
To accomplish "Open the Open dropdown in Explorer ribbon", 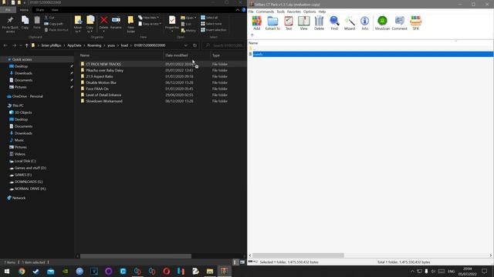I will coord(188,18).
